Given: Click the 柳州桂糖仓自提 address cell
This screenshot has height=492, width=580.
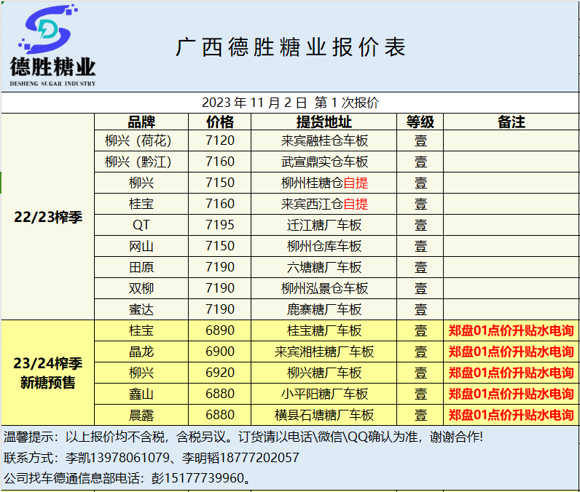Looking at the screenshot, I should [324, 183].
